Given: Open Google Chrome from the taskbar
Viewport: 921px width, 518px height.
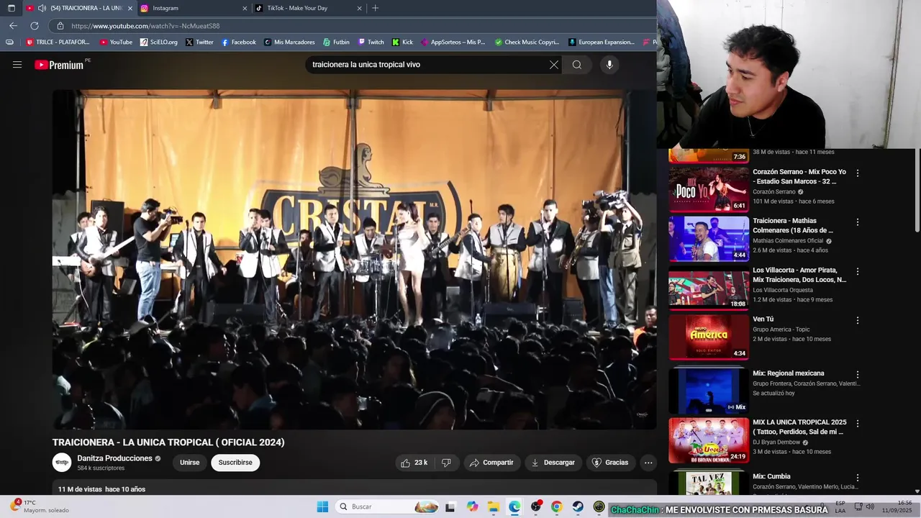Looking at the screenshot, I should click(x=556, y=506).
